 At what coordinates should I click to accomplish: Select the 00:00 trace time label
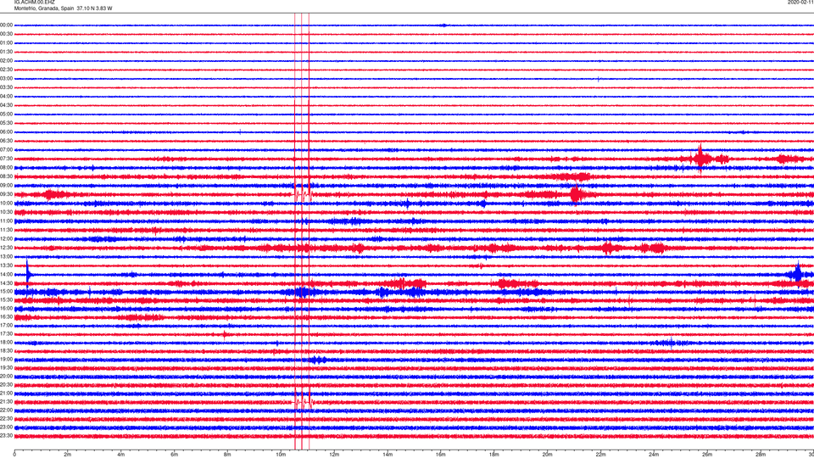(x=7, y=25)
